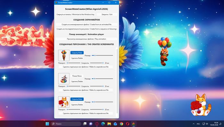
Task: Show hidden tray icons chevron
Action: pos(194,124)
